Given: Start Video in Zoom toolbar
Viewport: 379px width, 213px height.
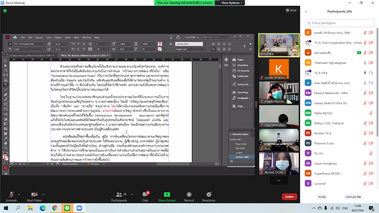Looking at the screenshot, I should pos(34,197).
